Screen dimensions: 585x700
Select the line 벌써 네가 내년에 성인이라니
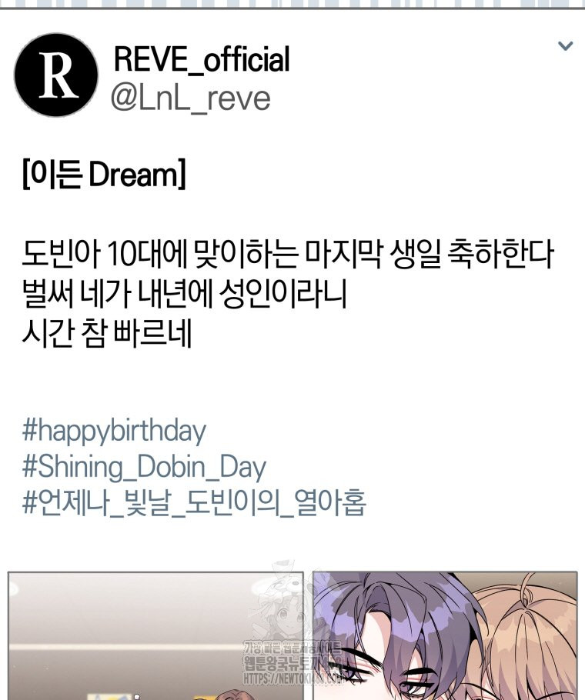point(185,295)
